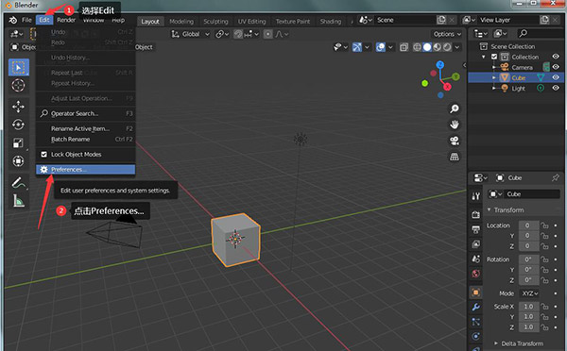Choose Batch Rename menu entry
The image size is (567, 351).
[86, 140]
